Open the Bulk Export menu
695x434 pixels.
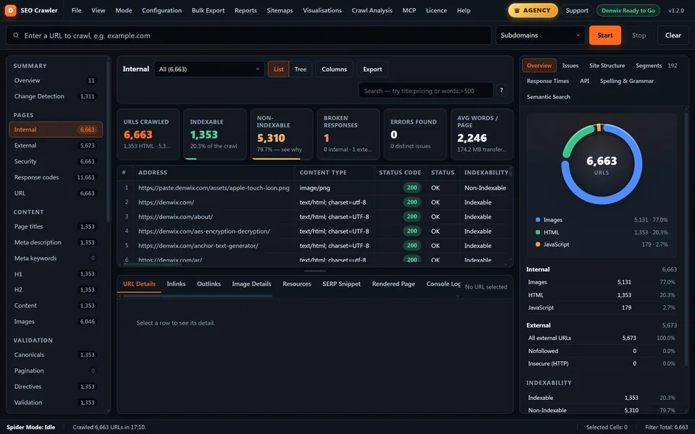click(208, 10)
